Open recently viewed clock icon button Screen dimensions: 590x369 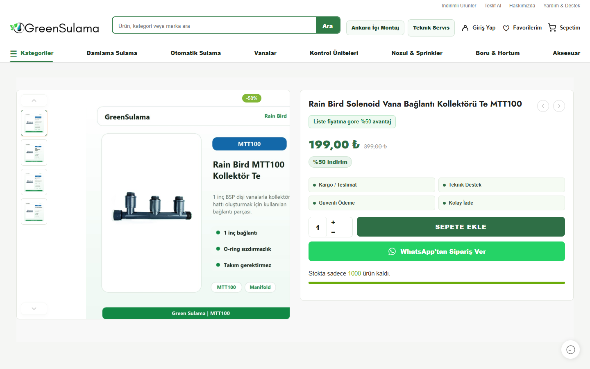pos(570,350)
